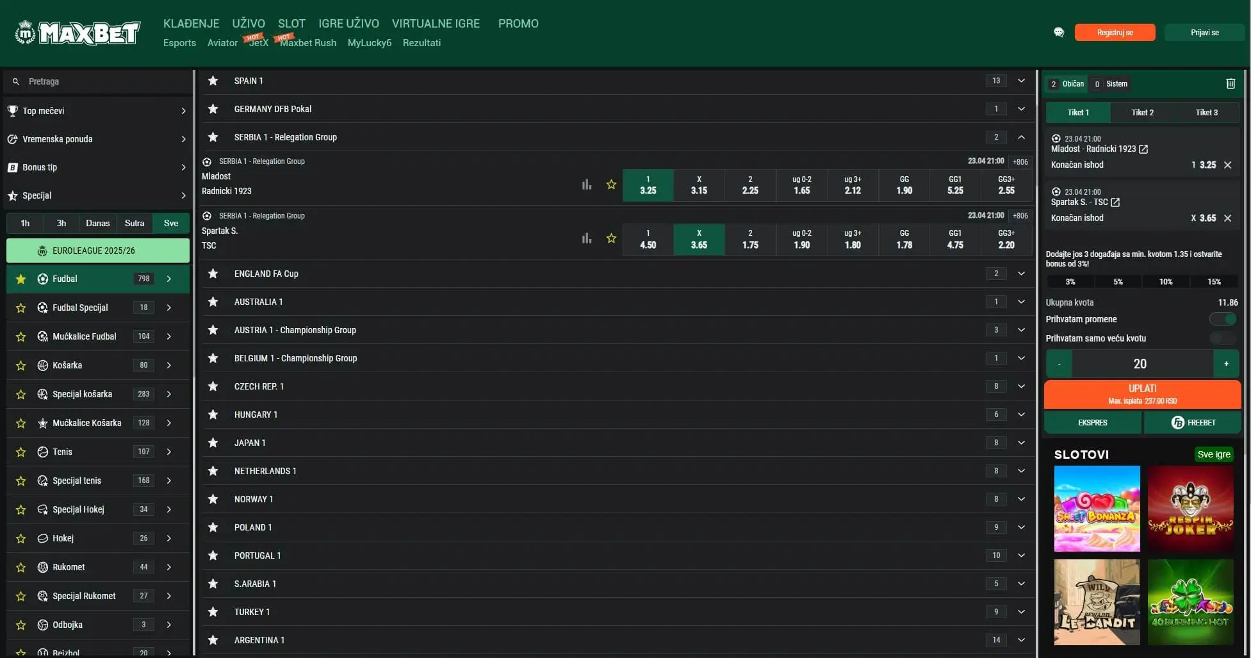Select the Danas time filter tab
The height and width of the screenshot is (658, 1251).
coord(98,223)
